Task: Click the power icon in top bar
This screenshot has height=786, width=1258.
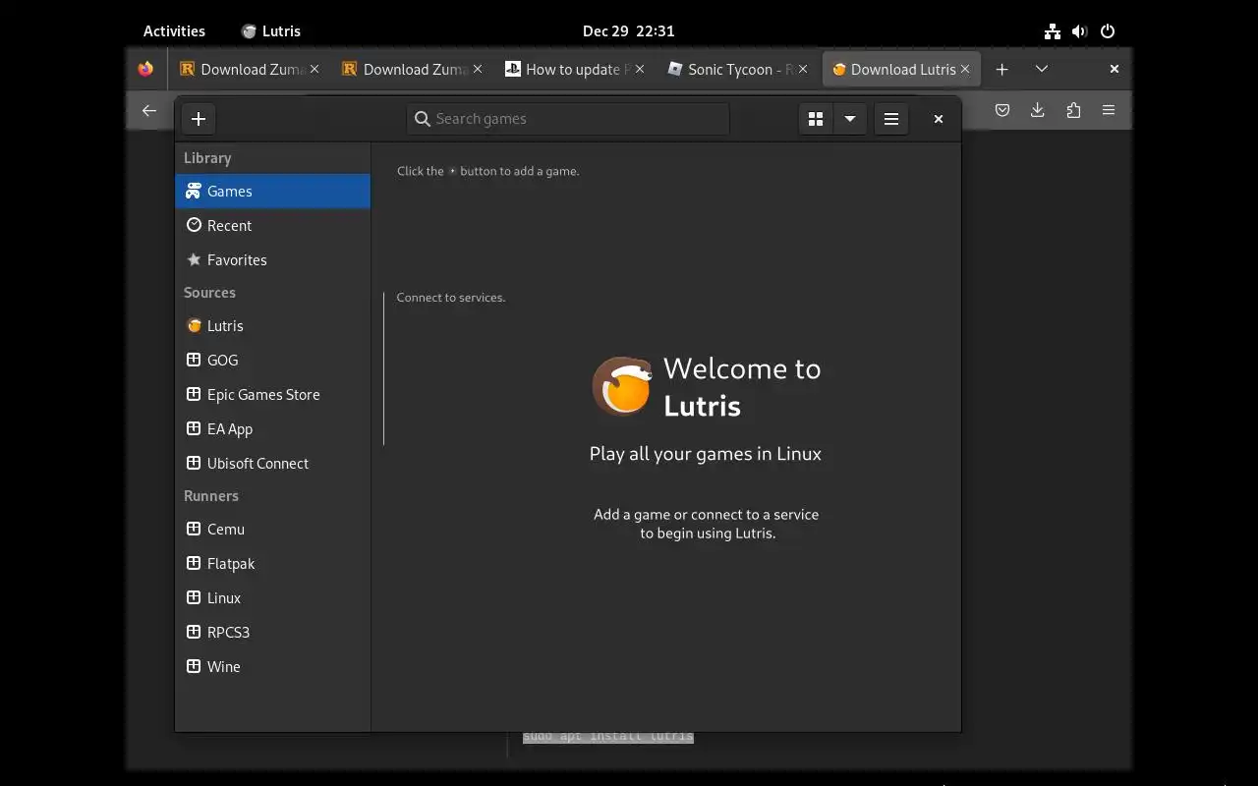Action: pos(1108,31)
